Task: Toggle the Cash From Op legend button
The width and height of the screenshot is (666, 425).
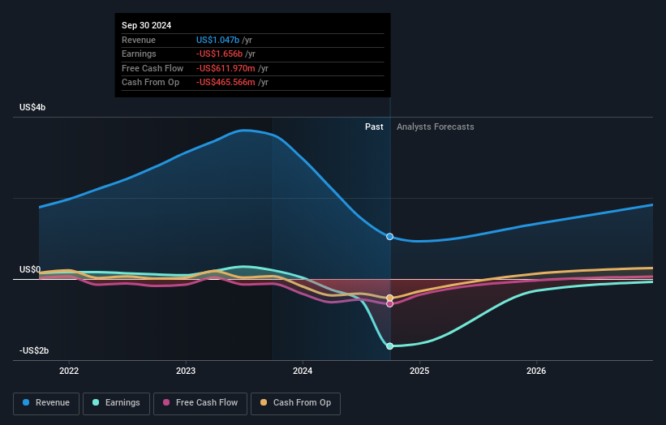Action: pyautogui.click(x=295, y=403)
